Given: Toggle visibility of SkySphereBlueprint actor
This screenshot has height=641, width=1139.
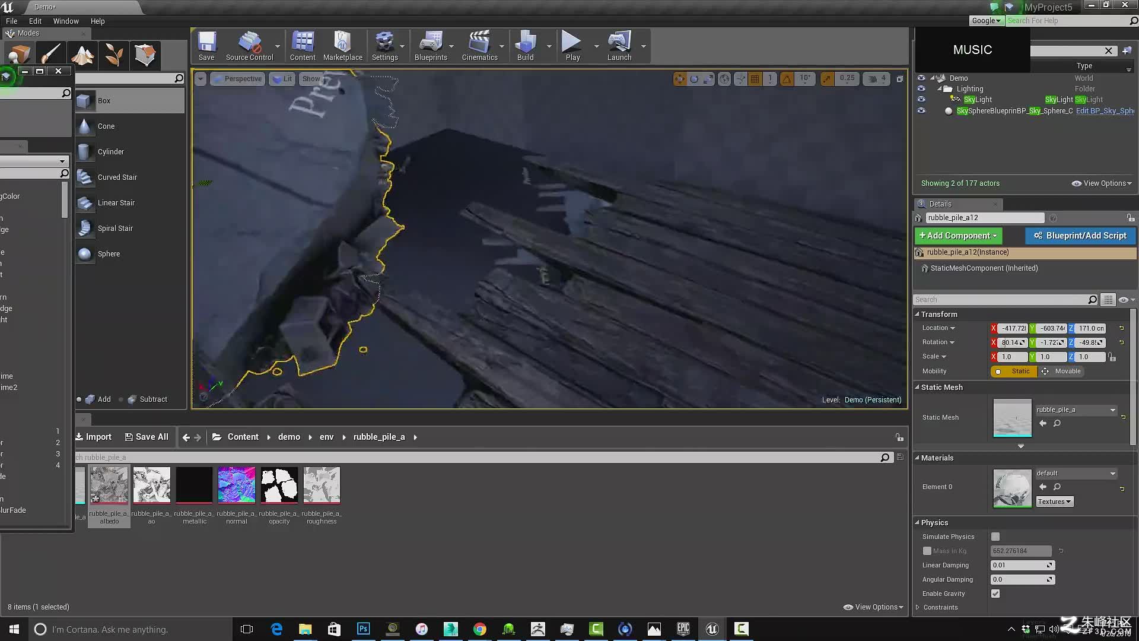Looking at the screenshot, I should pyautogui.click(x=921, y=110).
